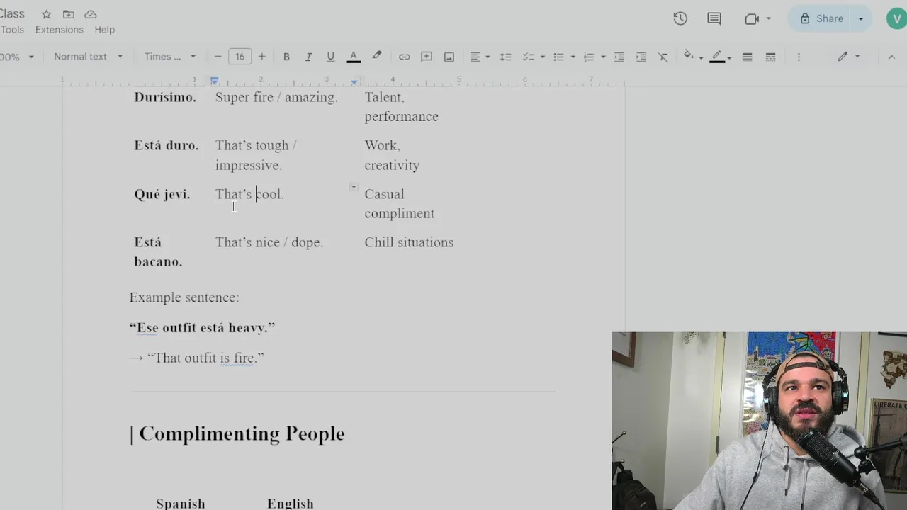Add a comment from toolbar

(x=427, y=57)
